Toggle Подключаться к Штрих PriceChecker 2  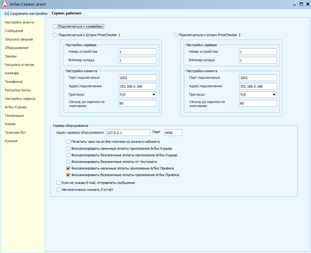(x=176, y=35)
